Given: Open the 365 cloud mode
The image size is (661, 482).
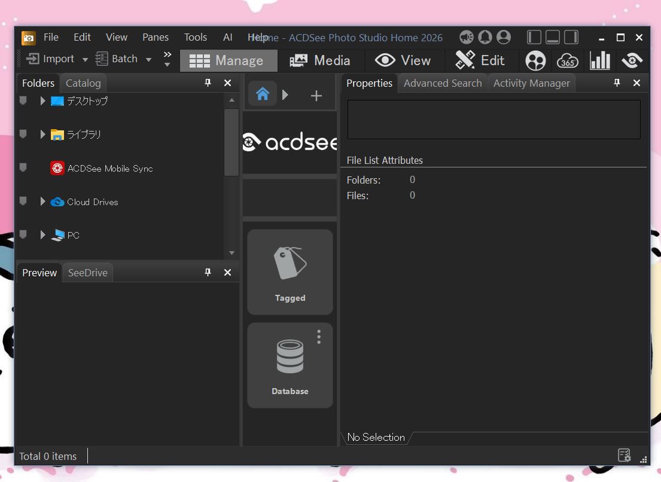Looking at the screenshot, I should (x=567, y=60).
